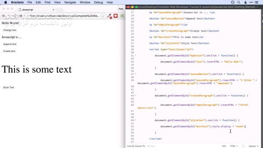Open the Window menu
Screen dimensions: 263x148
[85, 2]
